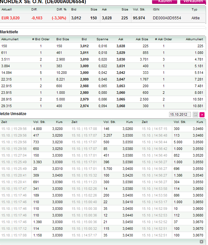
Task: Click trade volume 4.800 at 15:29:56
Action: [x=37, y=129]
